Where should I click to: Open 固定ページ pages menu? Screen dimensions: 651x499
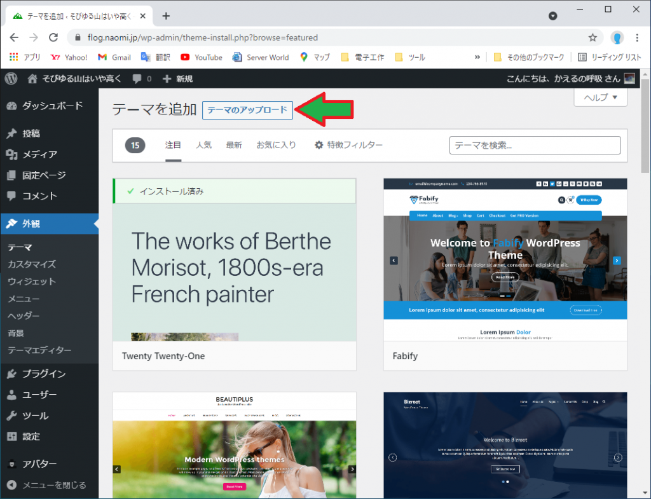click(50, 175)
